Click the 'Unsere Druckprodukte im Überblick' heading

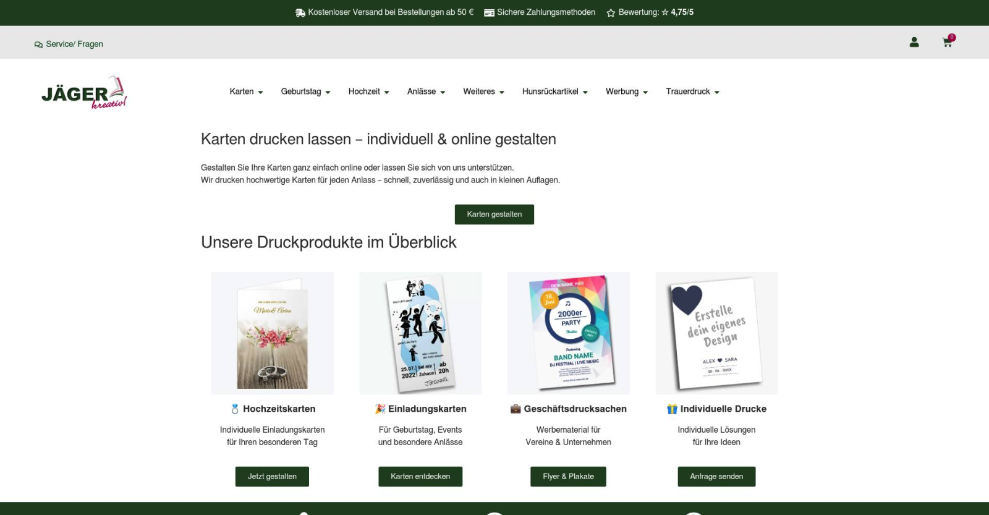coord(328,242)
